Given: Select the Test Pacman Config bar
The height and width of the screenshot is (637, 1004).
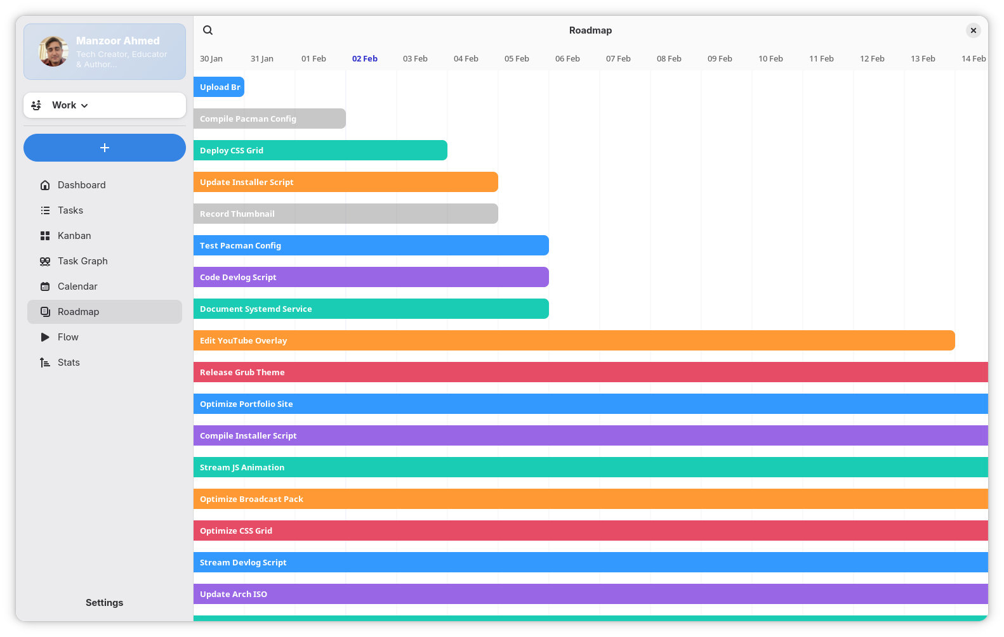Looking at the screenshot, I should 371,245.
